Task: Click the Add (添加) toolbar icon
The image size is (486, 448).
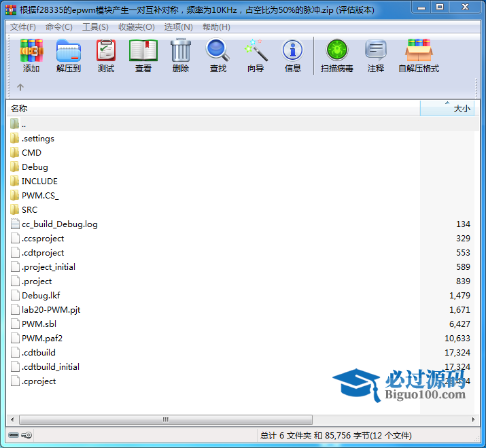Action: 31,56
